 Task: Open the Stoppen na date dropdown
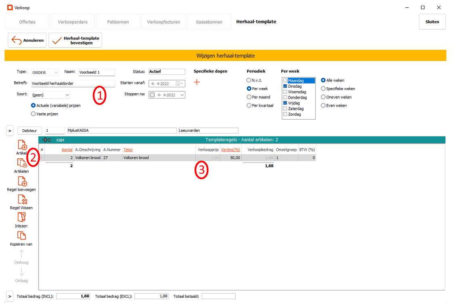[182, 95]
